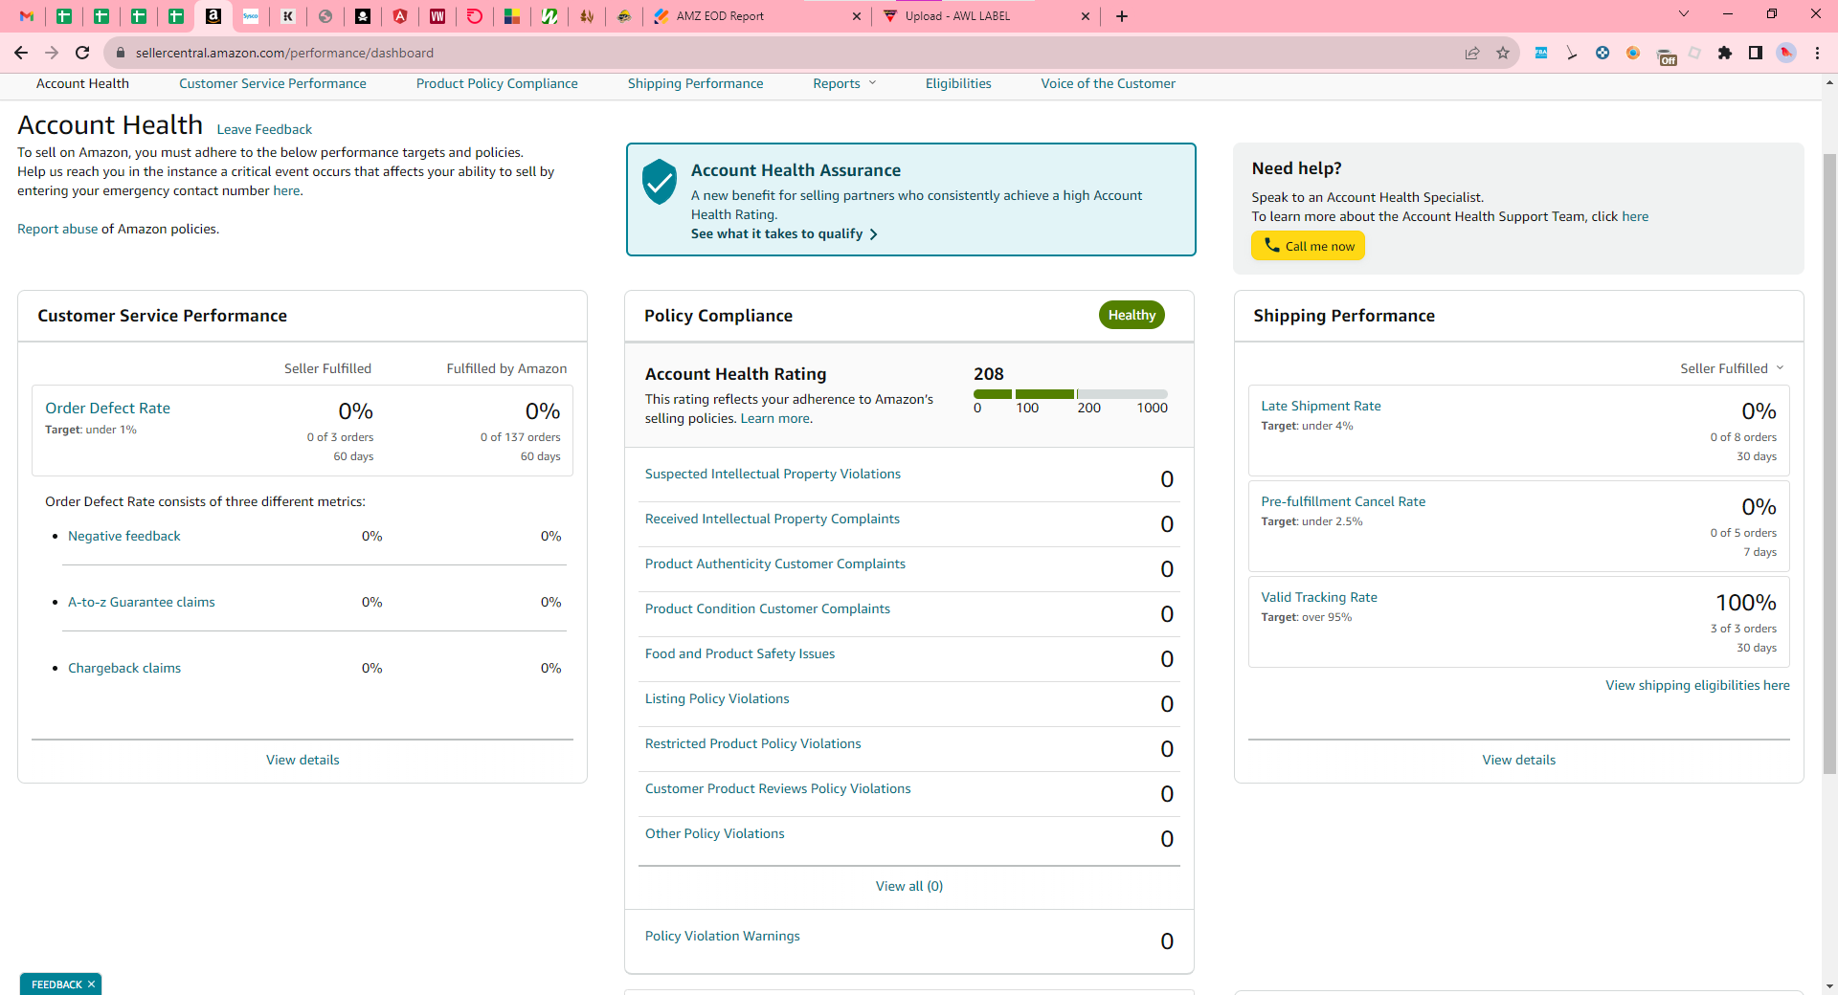Image resolution: width=1838 pixels, height=995 pixels.
Task: Close the Upload - AWL LABEL tab
Action: [1085, 16]
